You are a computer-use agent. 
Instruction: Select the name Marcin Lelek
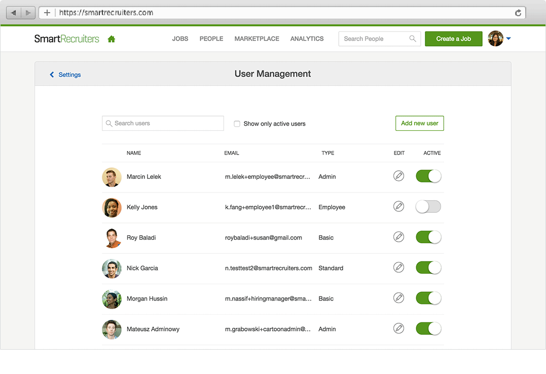(x=144, y=176)
